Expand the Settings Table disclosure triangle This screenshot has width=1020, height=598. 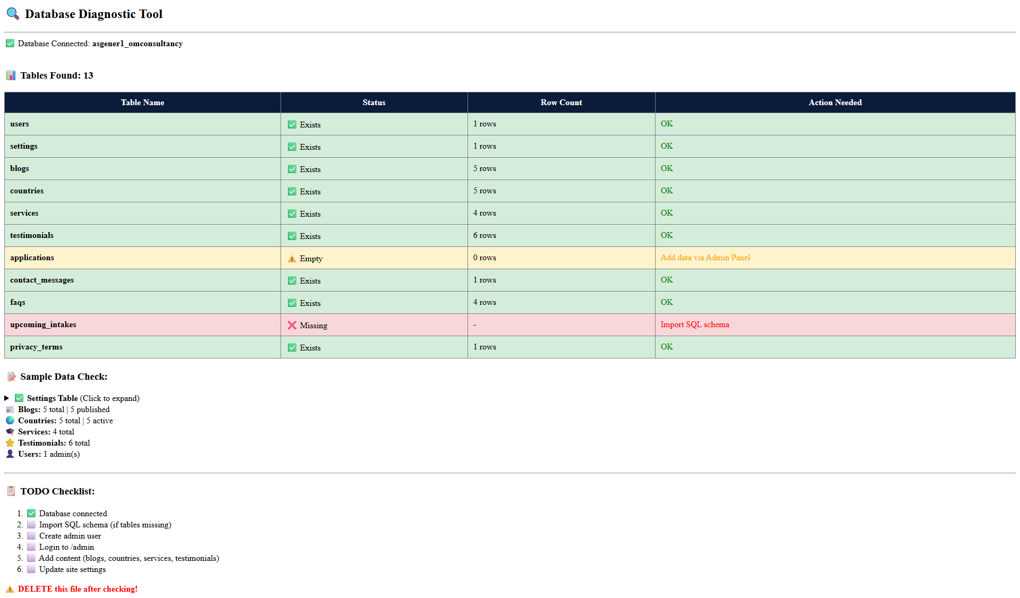pos(7,398)
